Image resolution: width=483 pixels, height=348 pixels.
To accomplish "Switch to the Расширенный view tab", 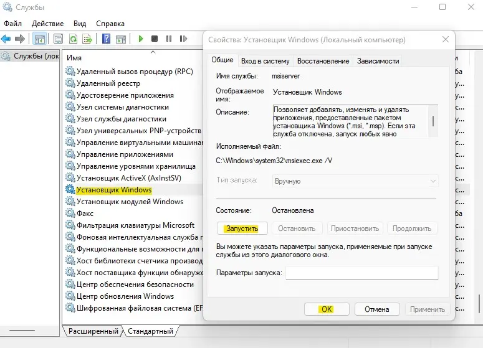I will [93, 331].
